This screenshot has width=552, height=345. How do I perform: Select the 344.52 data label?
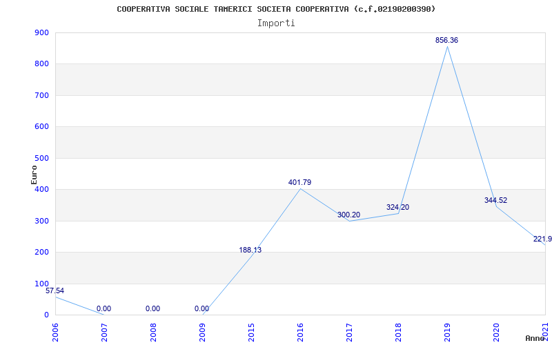click(x=495, y=200)
